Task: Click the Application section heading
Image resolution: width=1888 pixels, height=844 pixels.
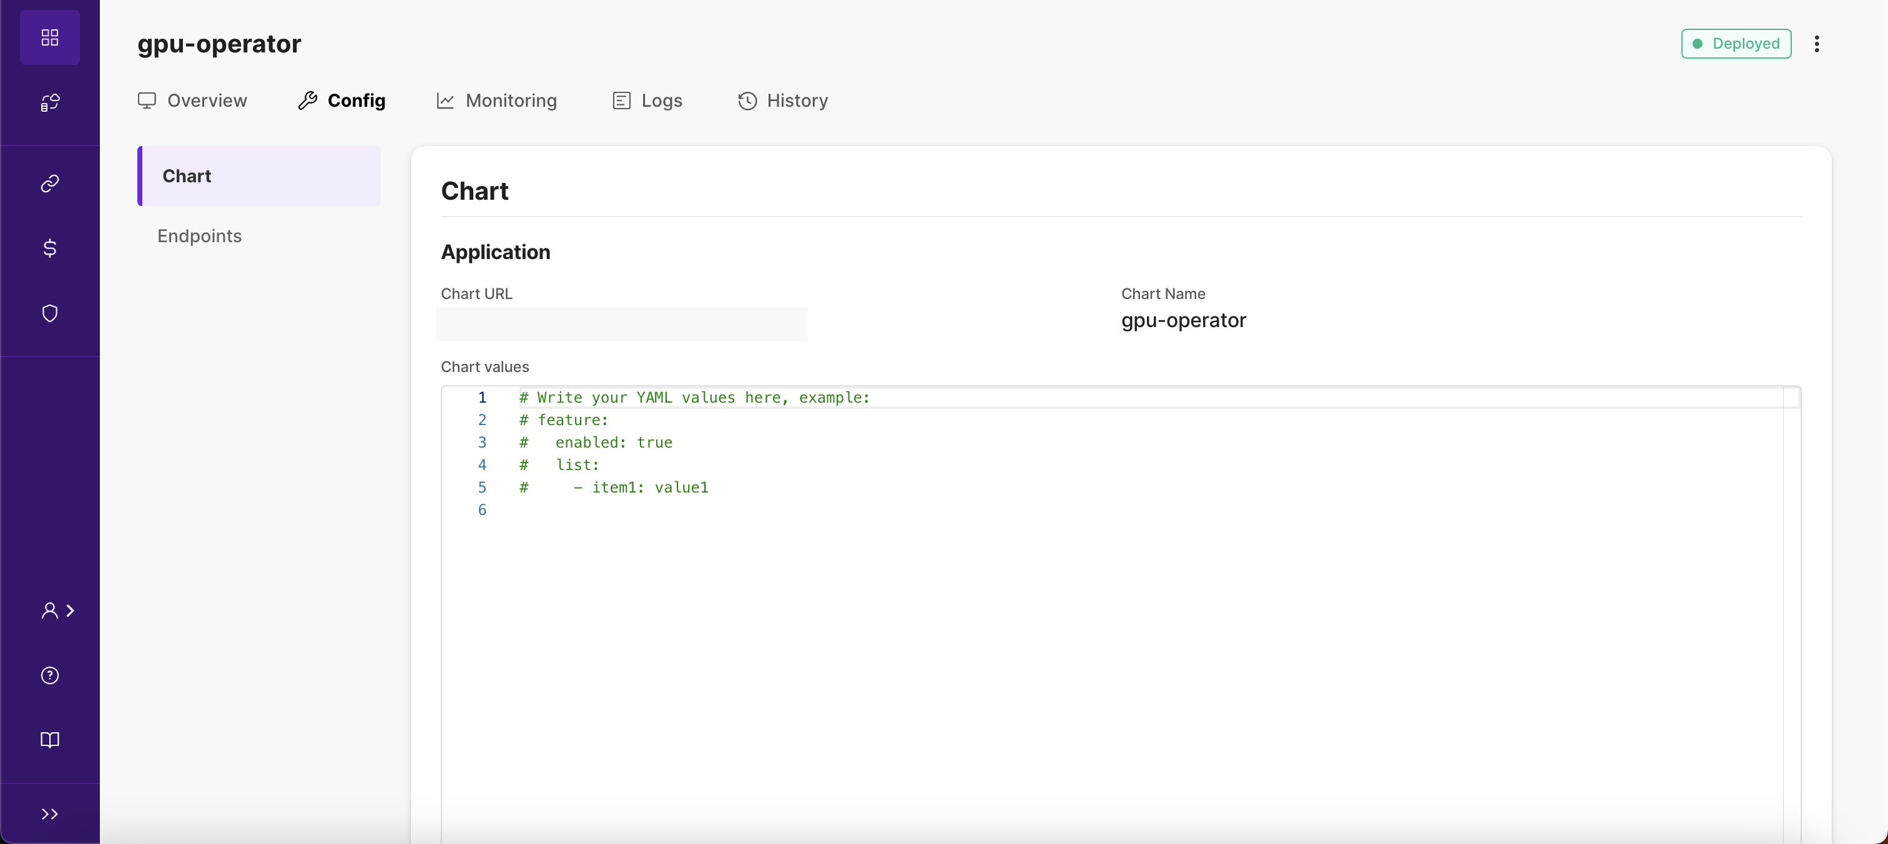Action: point(496,252)
